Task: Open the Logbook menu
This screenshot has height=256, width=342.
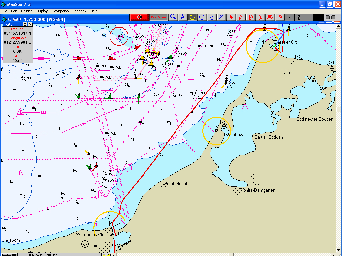Action: pos(79,11)
